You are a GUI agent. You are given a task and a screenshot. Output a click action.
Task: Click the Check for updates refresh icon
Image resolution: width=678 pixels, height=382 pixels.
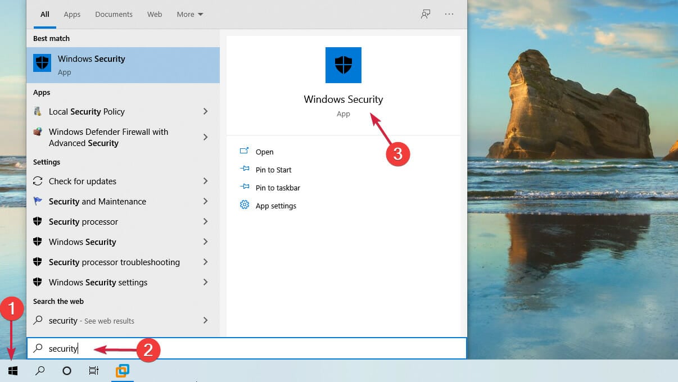(38, 181)
